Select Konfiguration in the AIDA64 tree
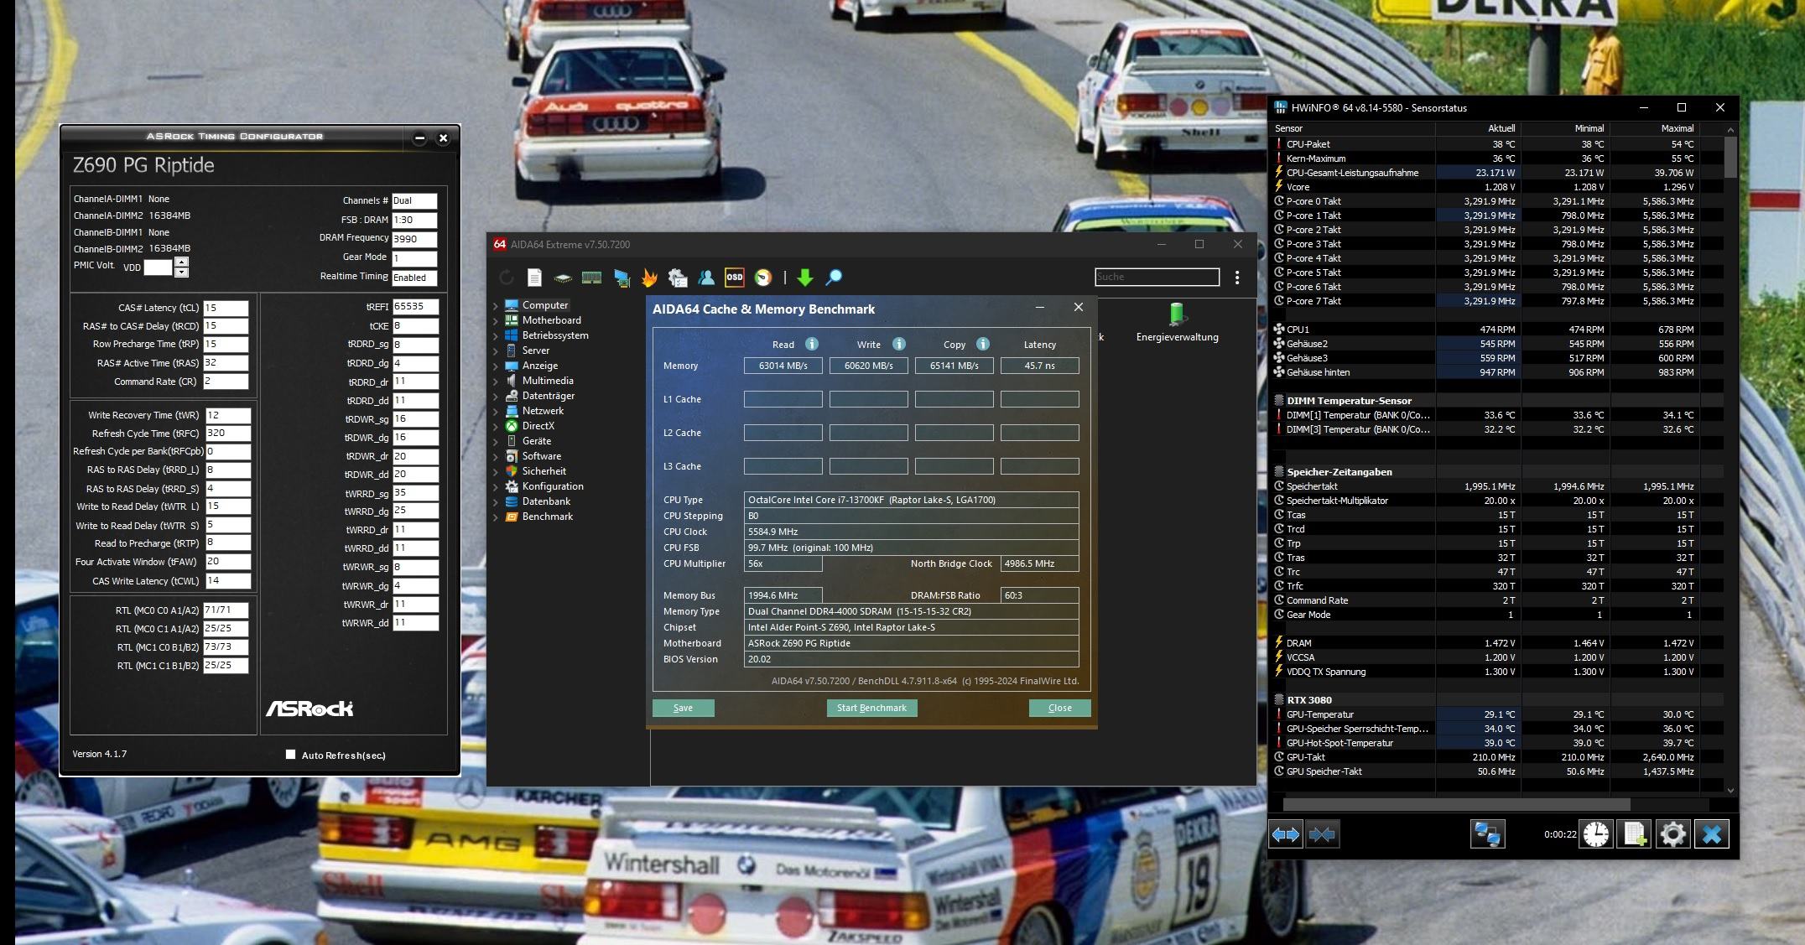This screenshot has width=1805, height=945. 553,486
